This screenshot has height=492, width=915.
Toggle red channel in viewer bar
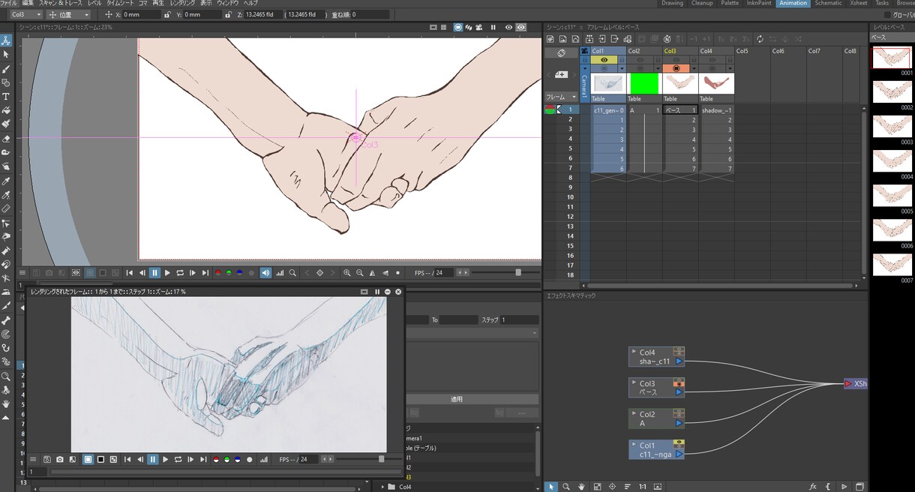[217, 273]
